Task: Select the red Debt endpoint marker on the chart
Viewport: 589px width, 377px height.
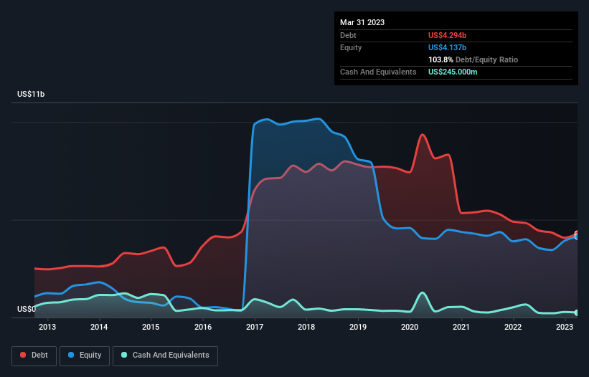Action: [577, 234]
